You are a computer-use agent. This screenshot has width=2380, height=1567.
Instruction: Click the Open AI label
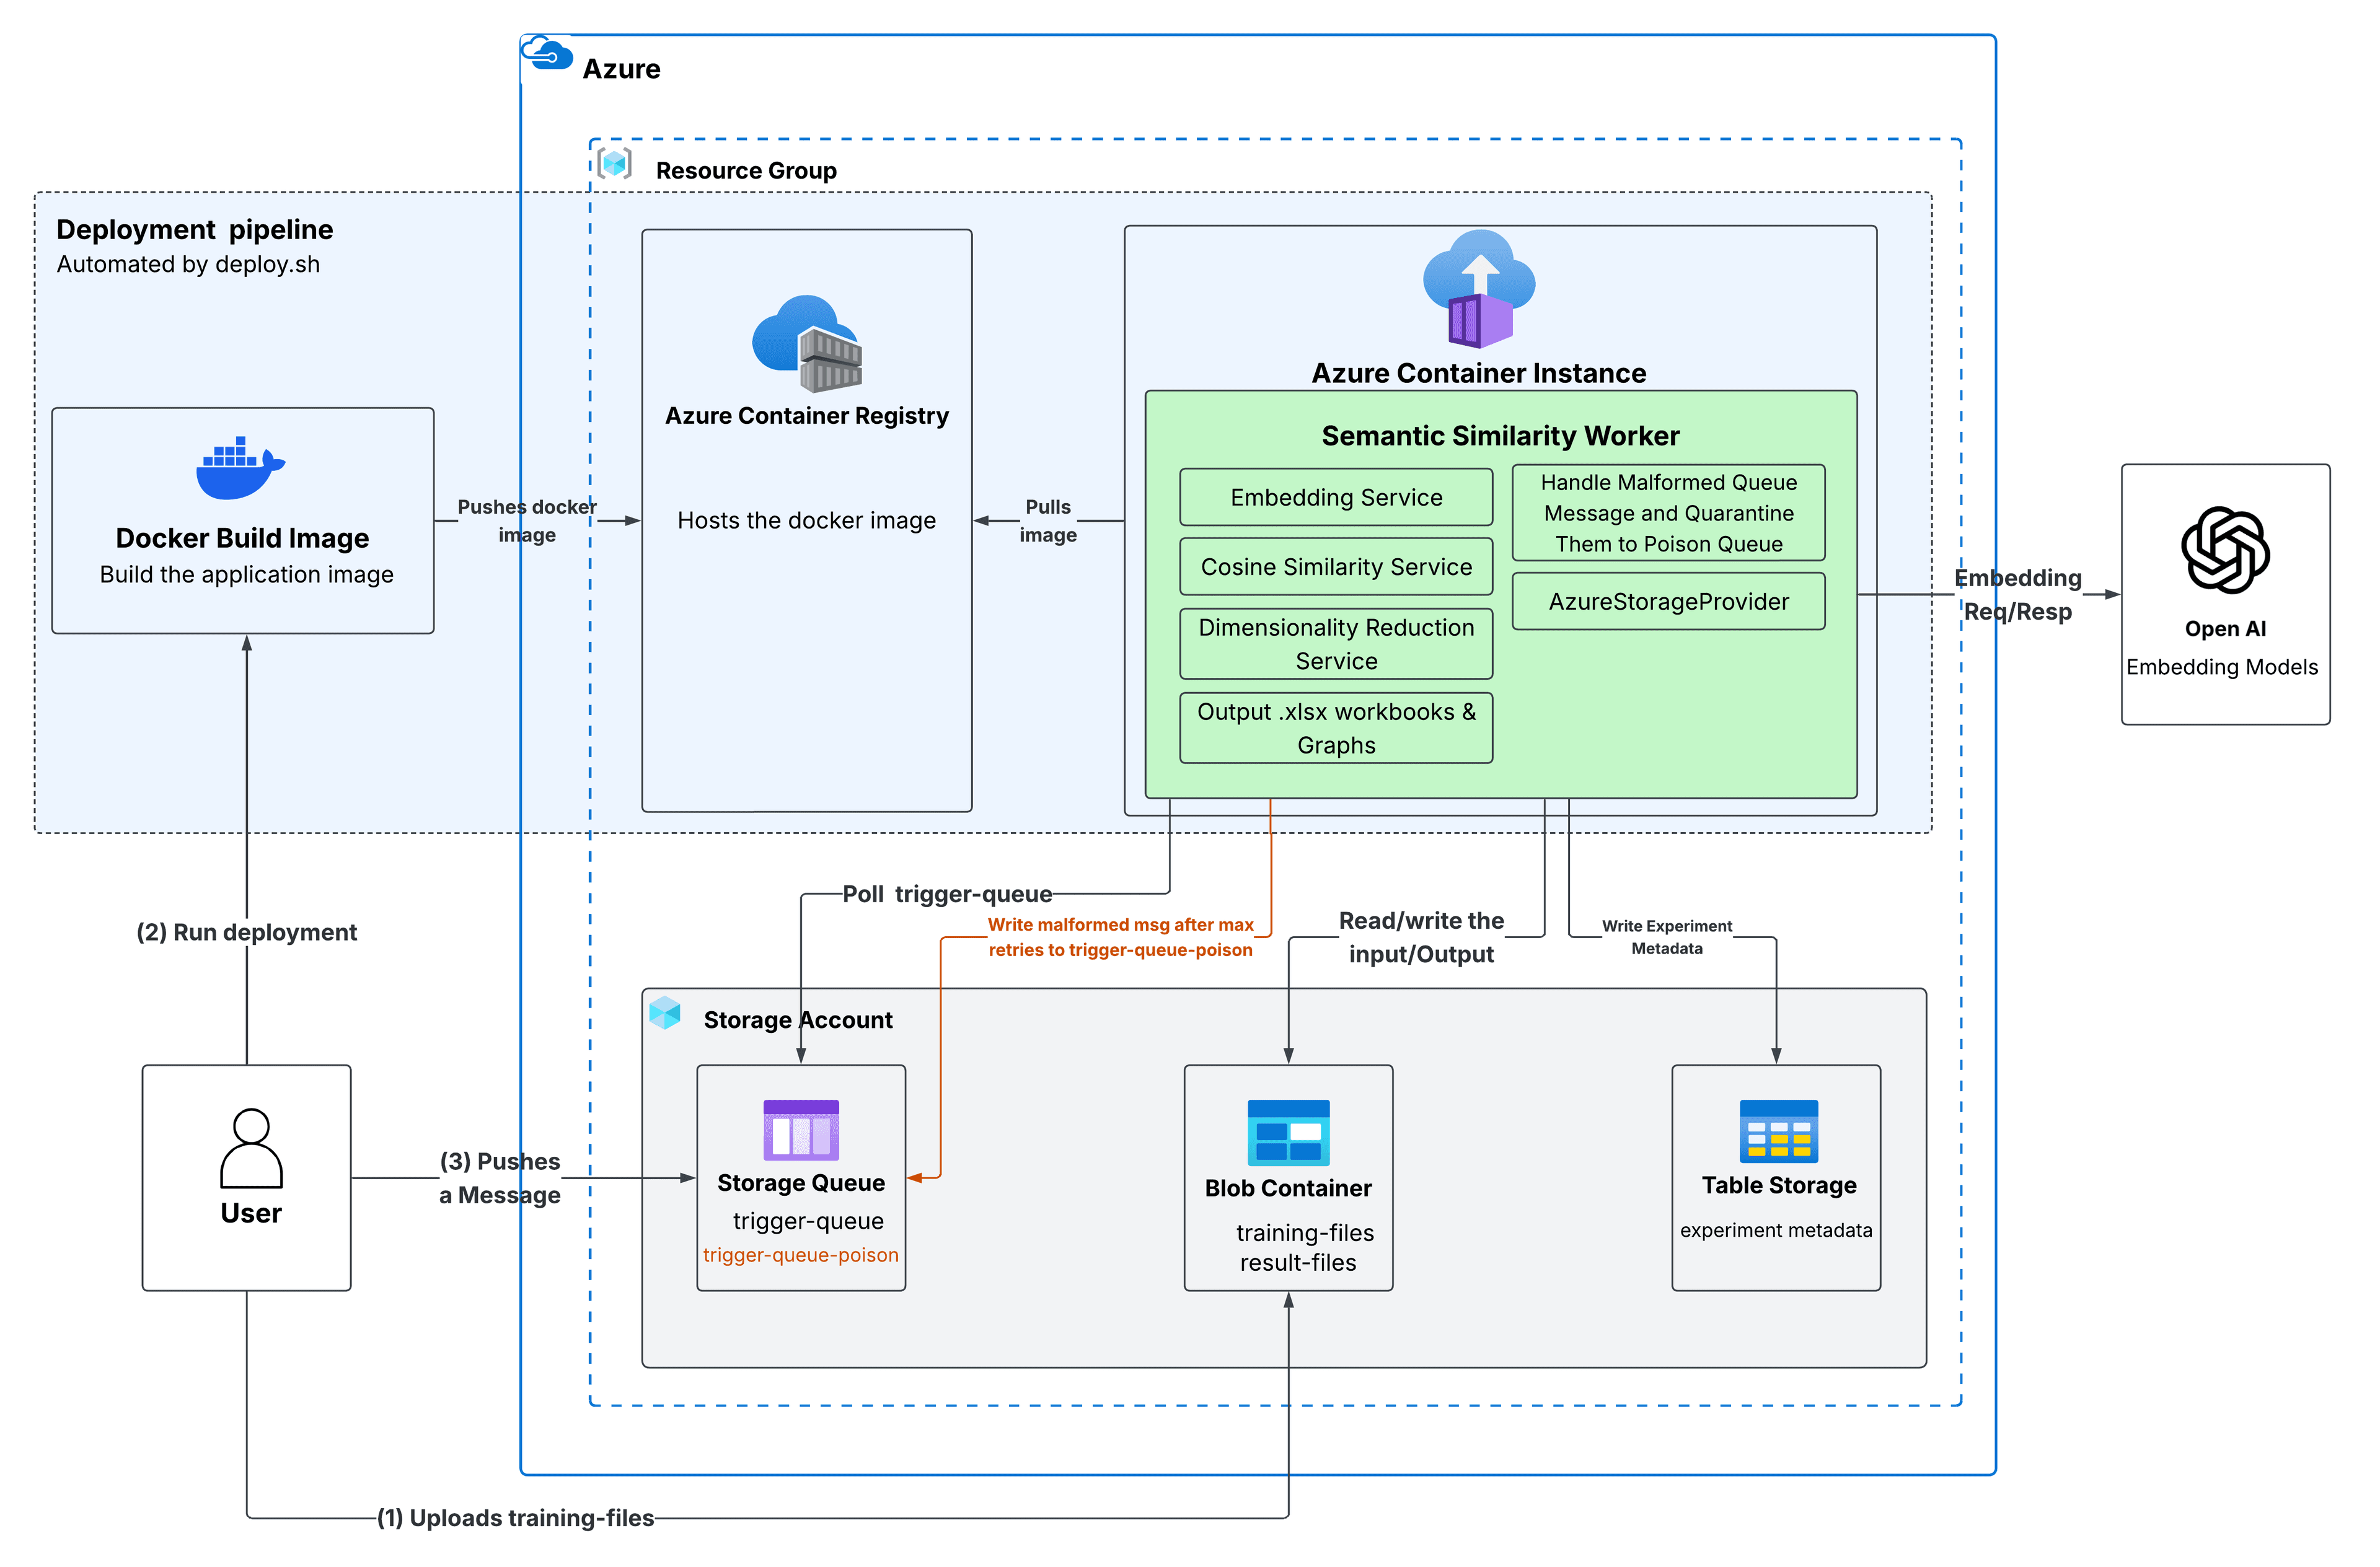point(2225,629)
